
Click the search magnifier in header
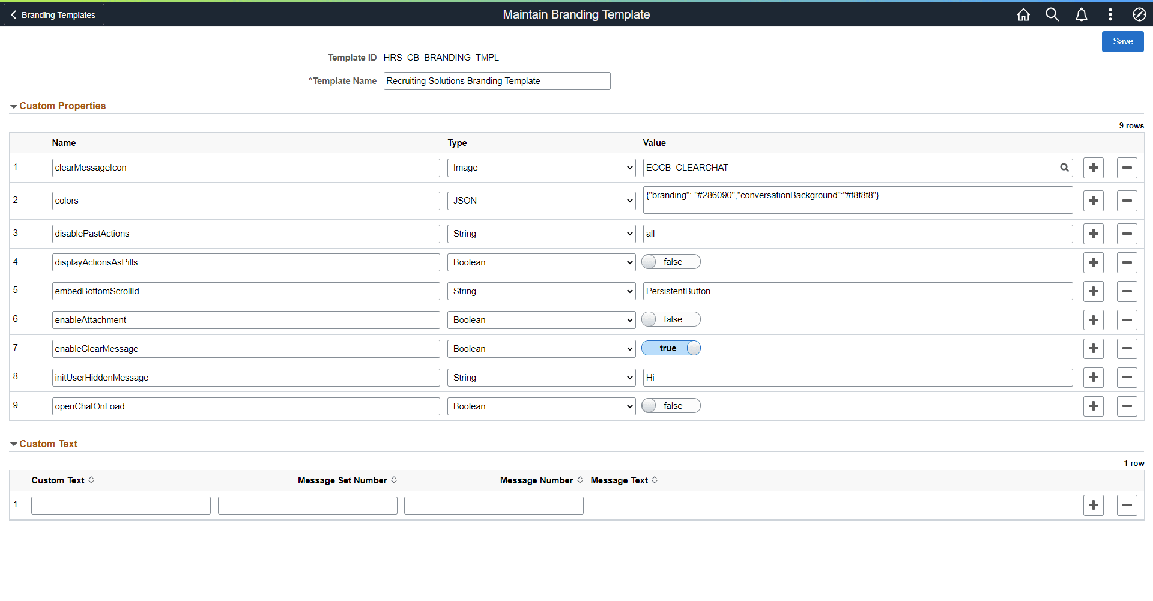point(1052,14)
